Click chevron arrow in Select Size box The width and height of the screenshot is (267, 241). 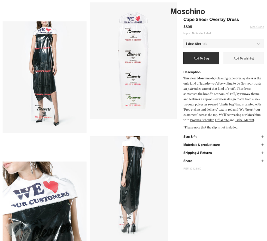click(258, 44)
